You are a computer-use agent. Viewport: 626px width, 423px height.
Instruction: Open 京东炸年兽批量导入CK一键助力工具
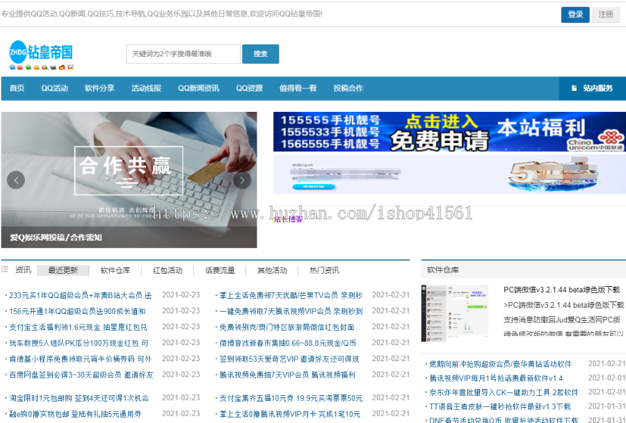504,392
